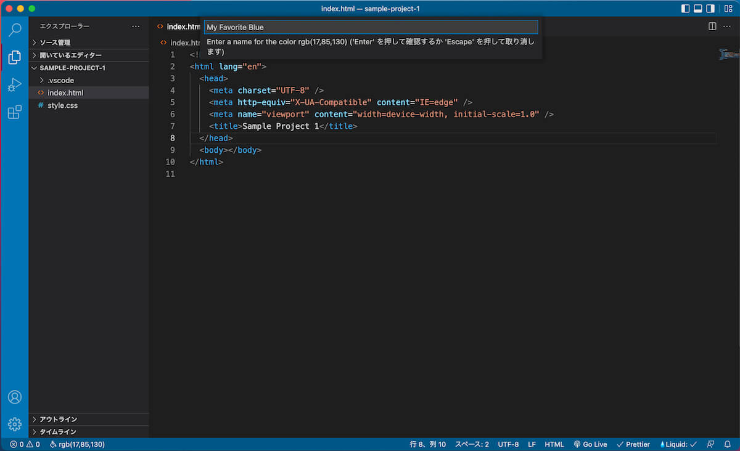
Task: Collapse the SAMPLE-PROJECT-1 folder
Action: [68, 68]
